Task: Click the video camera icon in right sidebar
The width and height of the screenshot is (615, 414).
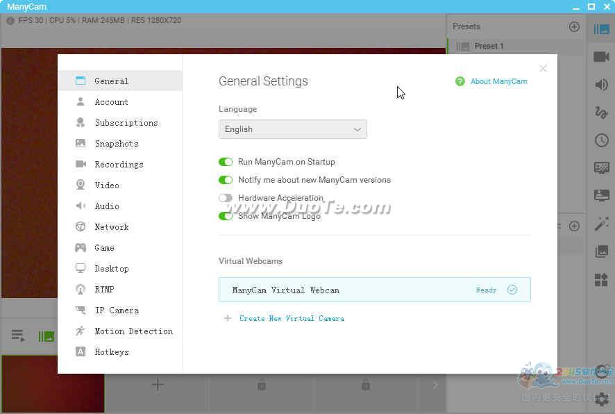Action: click(601, 57)
